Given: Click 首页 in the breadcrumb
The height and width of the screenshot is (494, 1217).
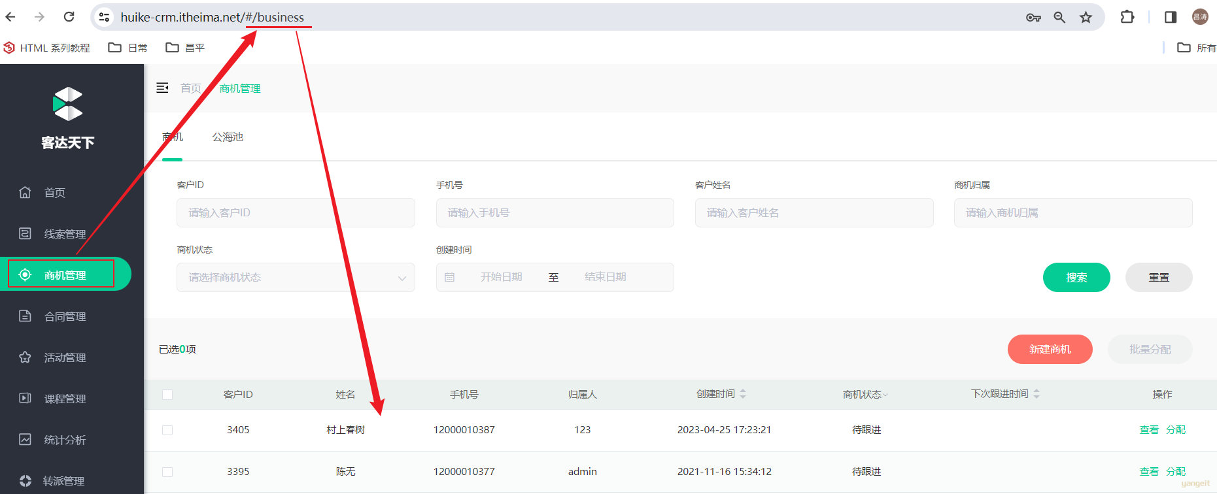Looking at the screenshot, I should point(191,88).
